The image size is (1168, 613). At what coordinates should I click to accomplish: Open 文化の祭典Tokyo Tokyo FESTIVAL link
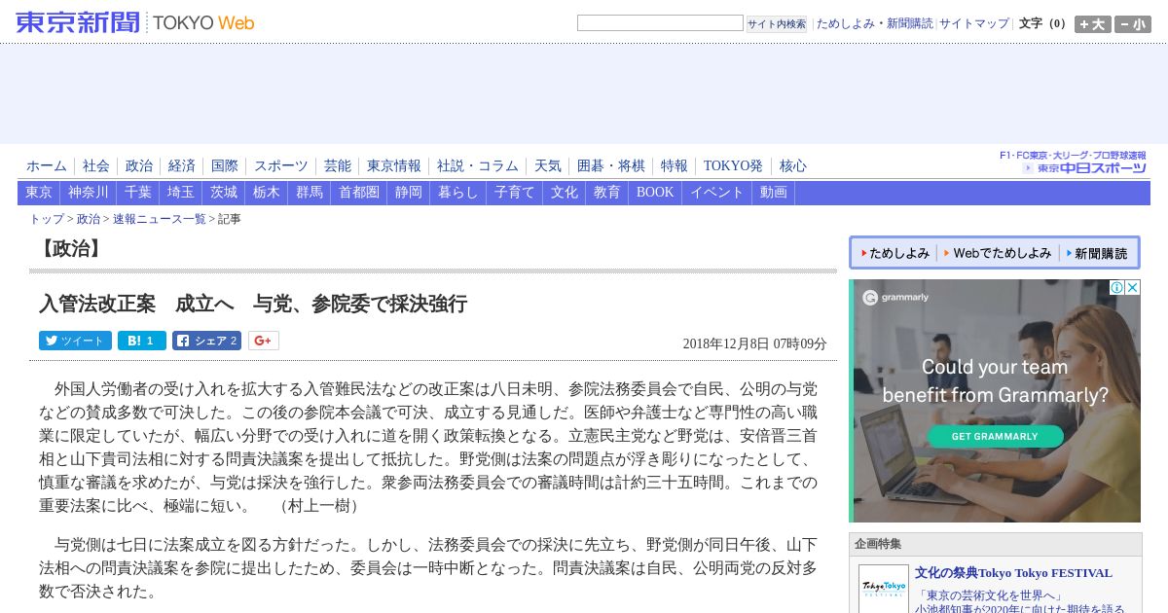click(1013, 573)
